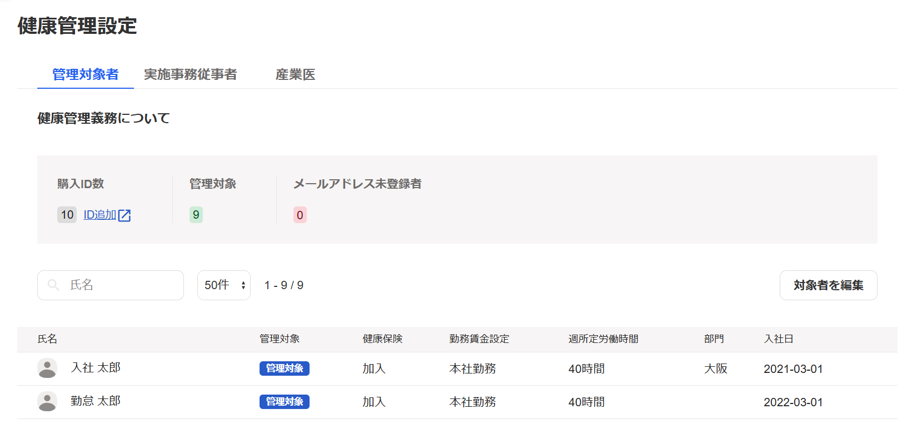This screenshot has width=917, height=424.
Task: Click the 管理対象 summary label
Action: pyautogui.click(x=213, y=184)
